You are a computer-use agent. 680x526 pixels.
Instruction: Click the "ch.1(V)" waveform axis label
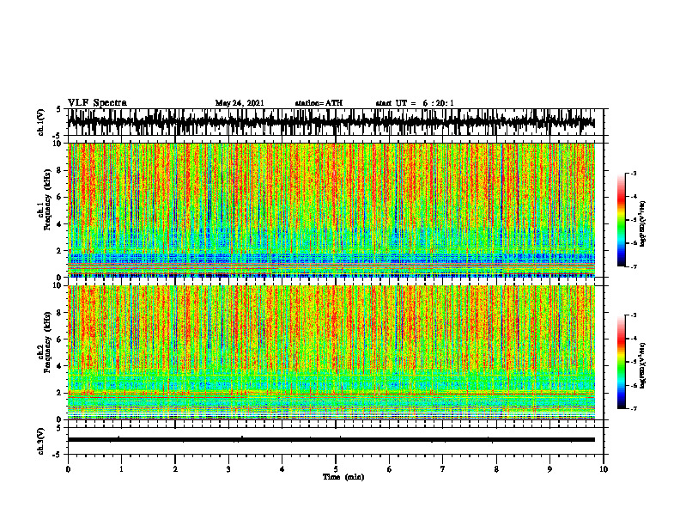coord(41,122)
